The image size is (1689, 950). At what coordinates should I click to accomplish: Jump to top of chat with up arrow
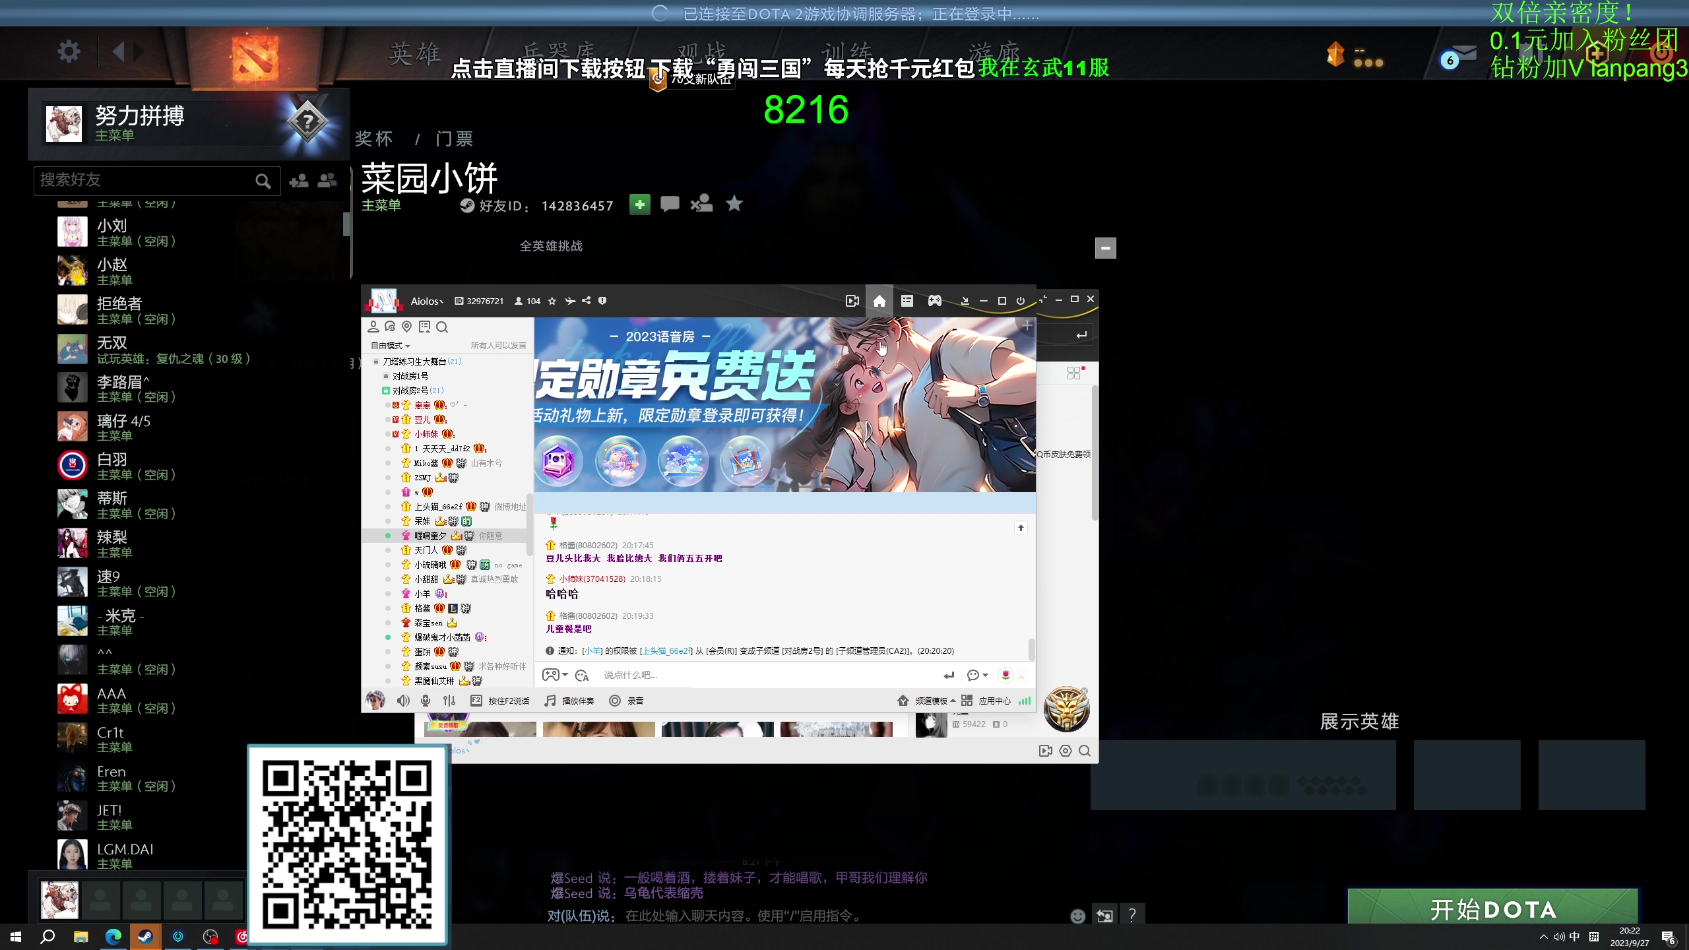pos(1021,528)
